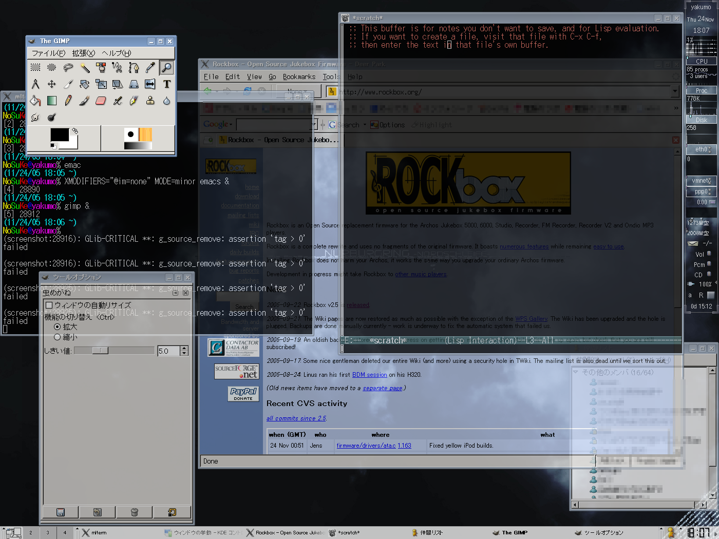Image resolution: width=719 pixels, height=539 pixels.
Task: Reset tool options to defaults
Action: [x=172, y=512]
